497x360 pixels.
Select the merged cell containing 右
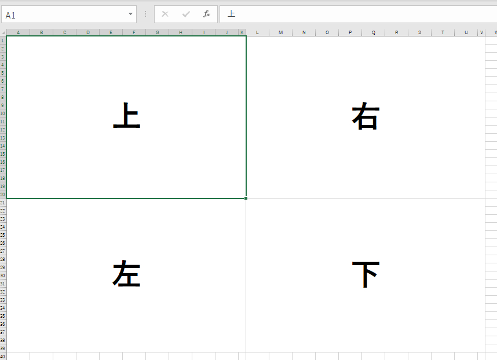pyautogui.click(x=365, y=116)
